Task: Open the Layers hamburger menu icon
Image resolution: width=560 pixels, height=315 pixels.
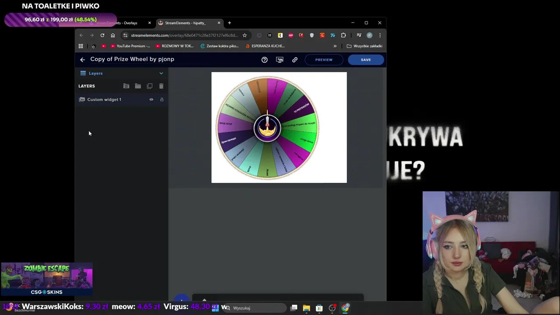Action: (83, 73)
